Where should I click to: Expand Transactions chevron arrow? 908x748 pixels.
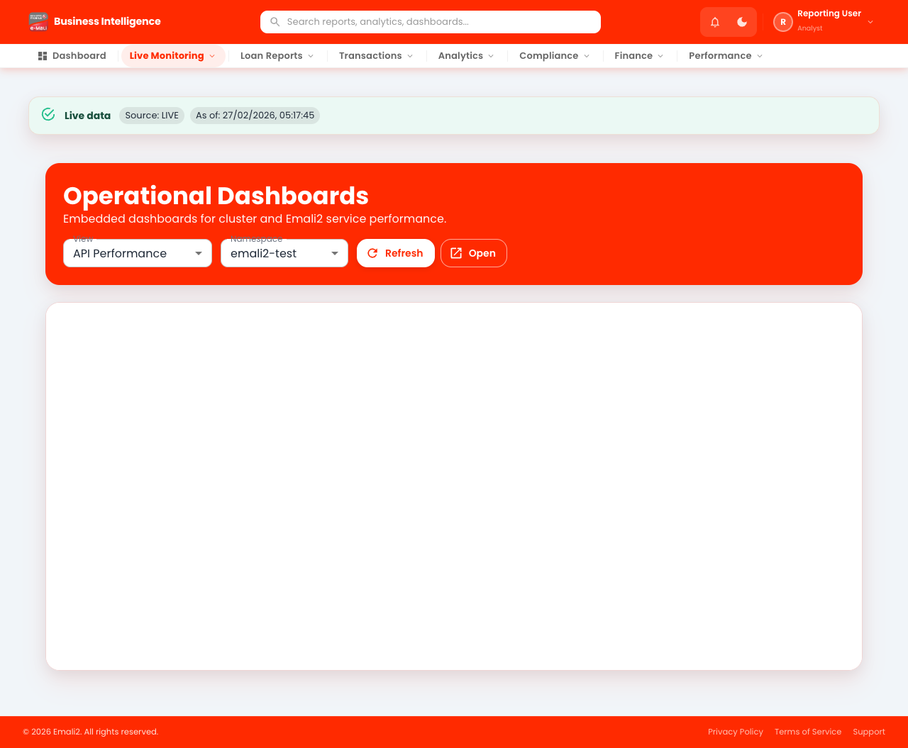coord(410,56)
